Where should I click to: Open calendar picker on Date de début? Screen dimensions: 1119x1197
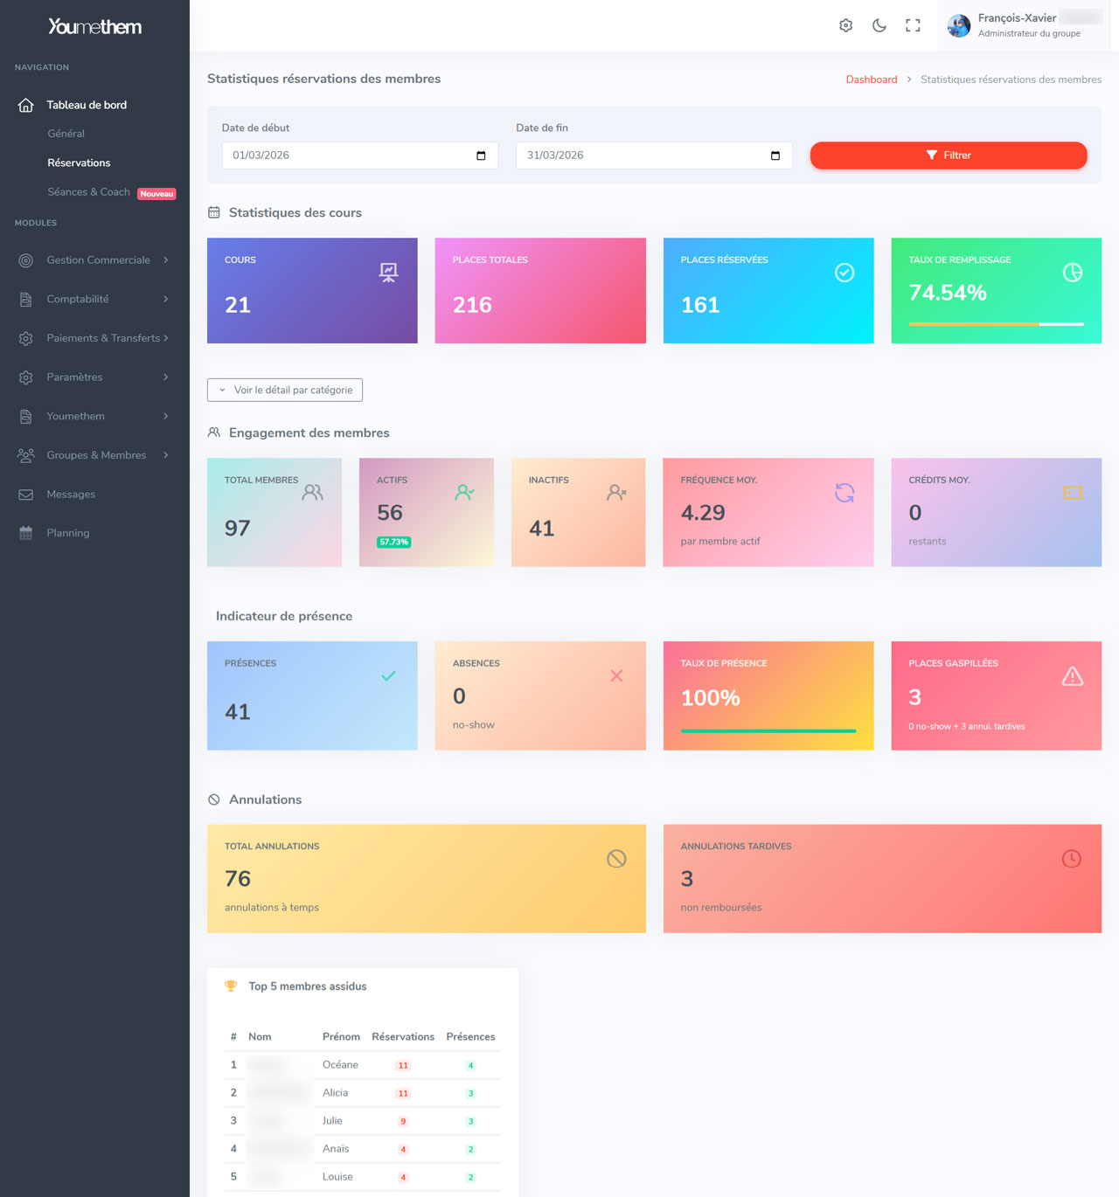(x=481, y=156)
